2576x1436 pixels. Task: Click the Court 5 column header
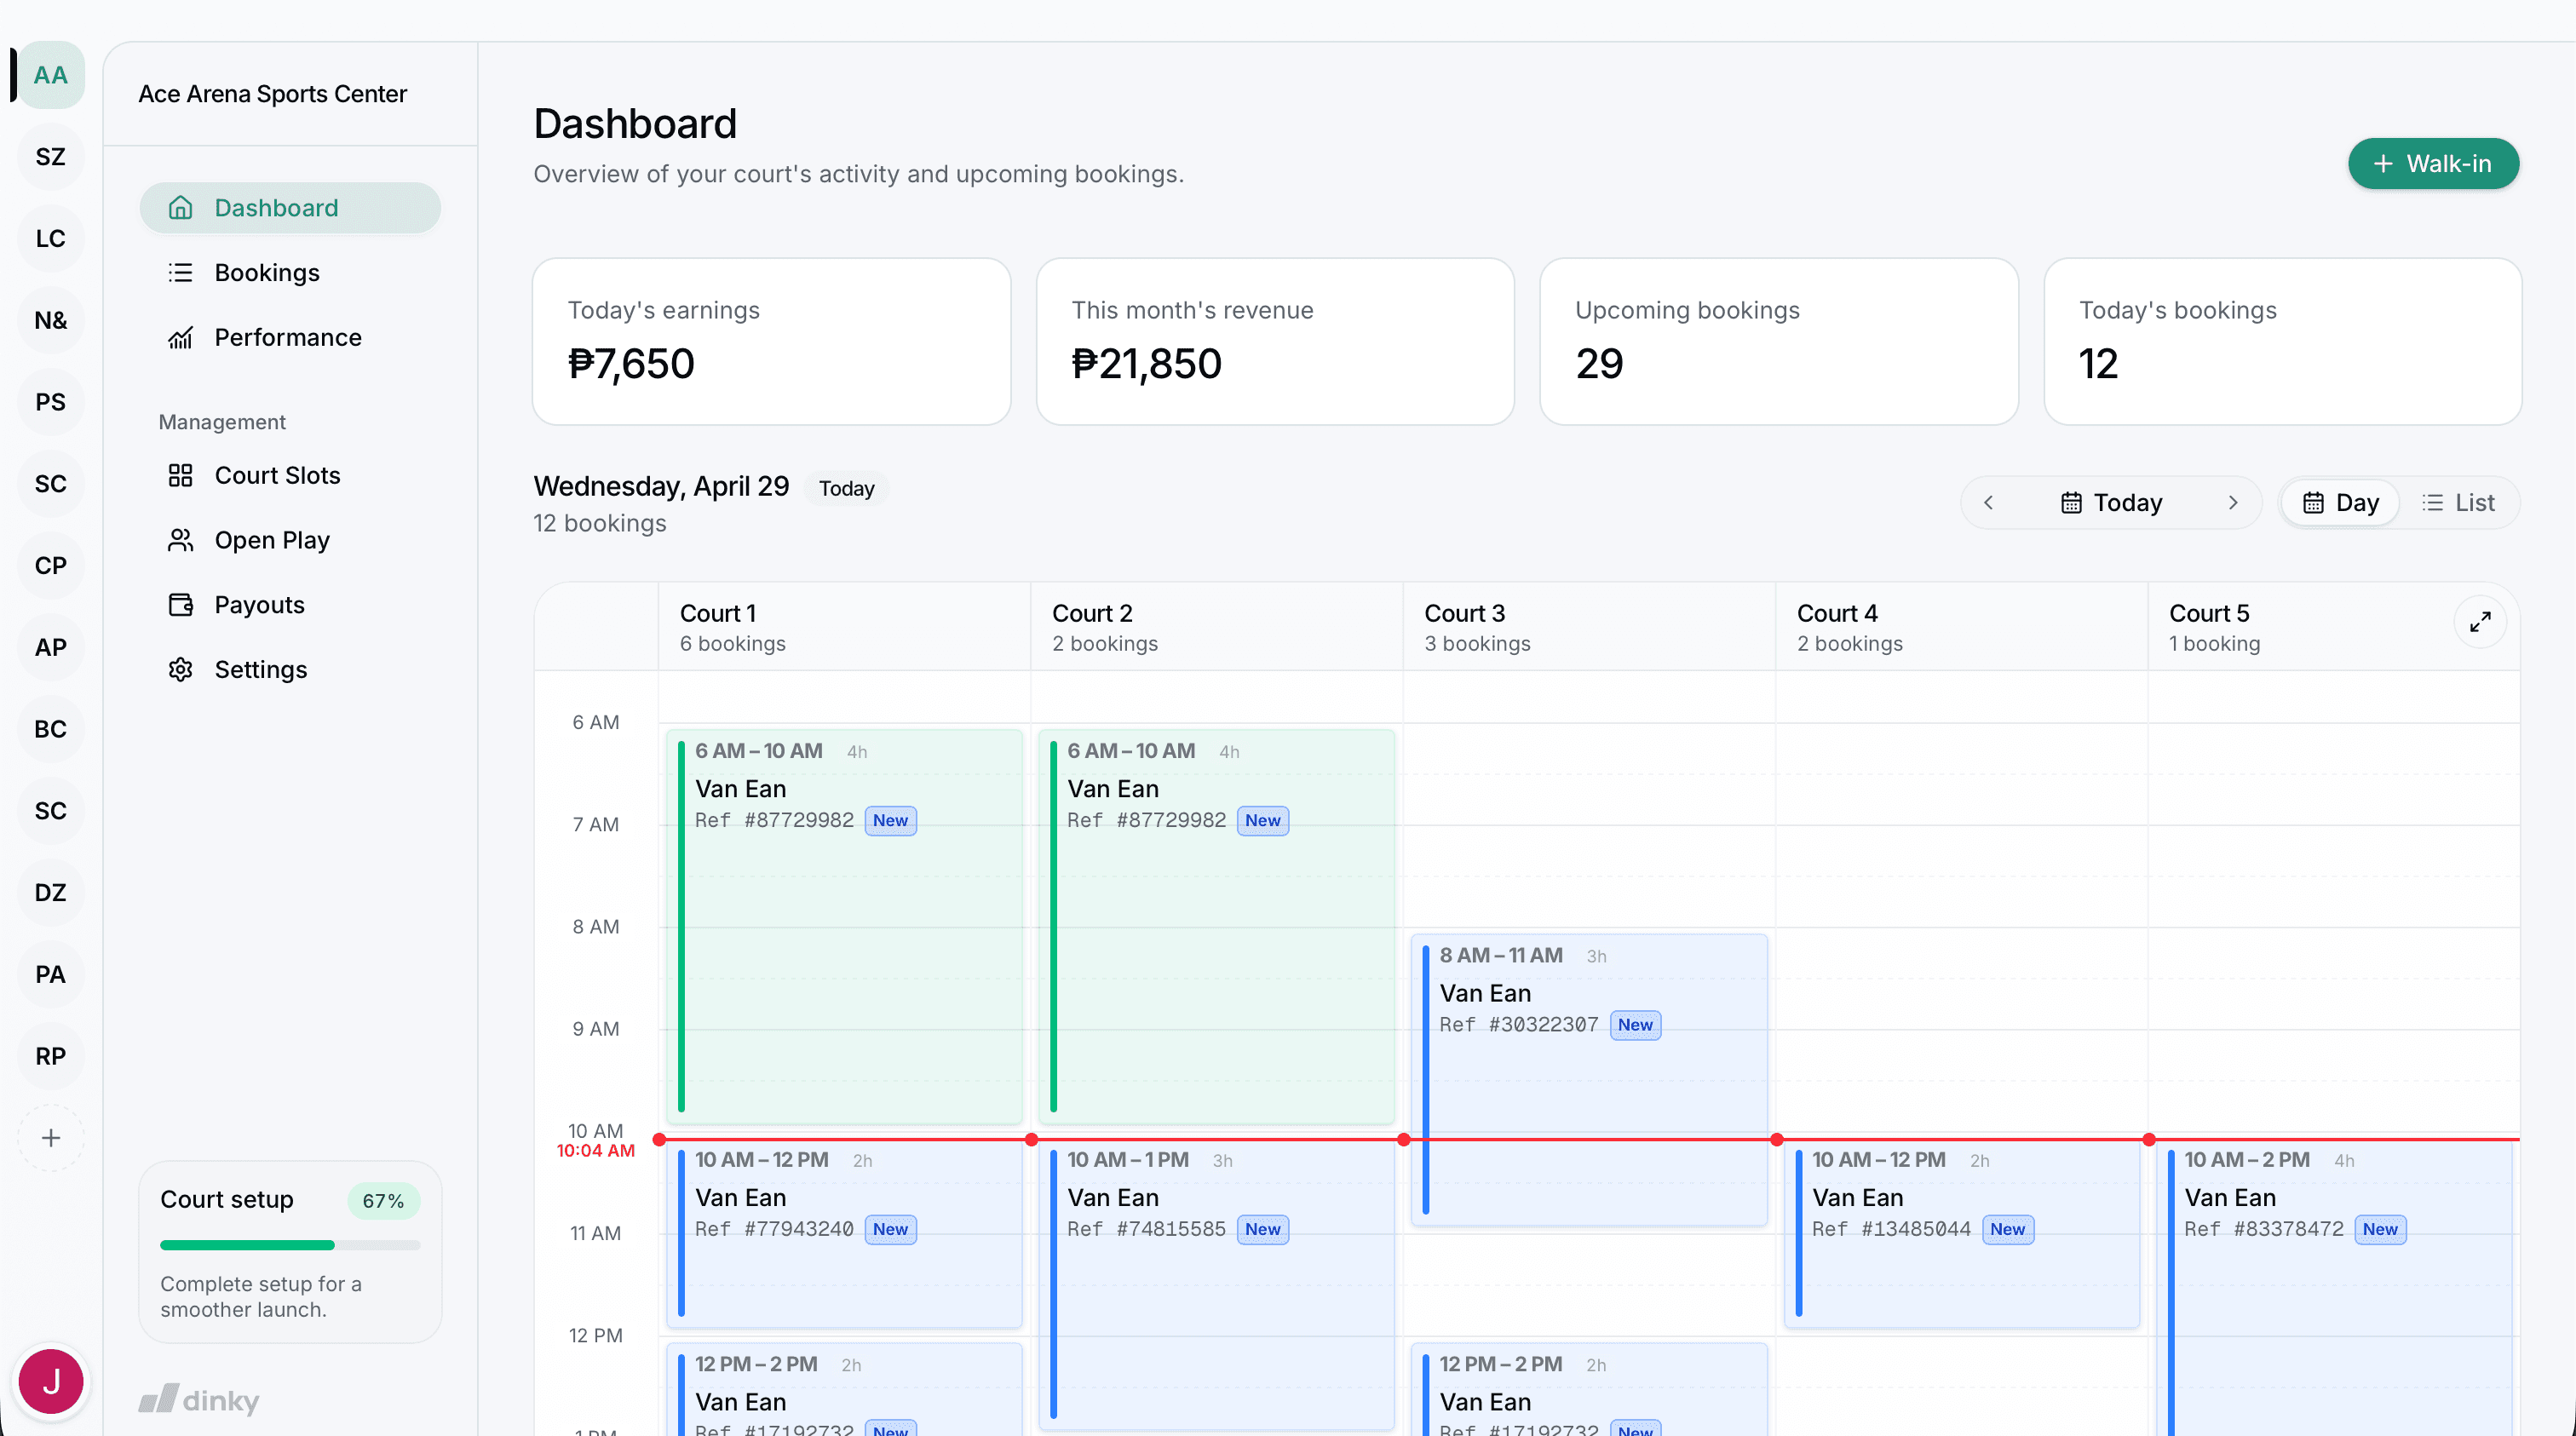click(2333, 627)
